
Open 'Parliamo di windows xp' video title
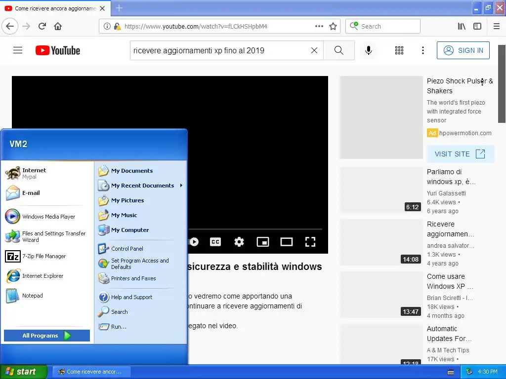pos(451,177)
